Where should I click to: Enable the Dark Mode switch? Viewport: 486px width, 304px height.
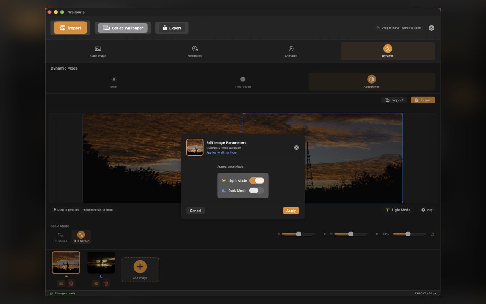click(256, 190)
